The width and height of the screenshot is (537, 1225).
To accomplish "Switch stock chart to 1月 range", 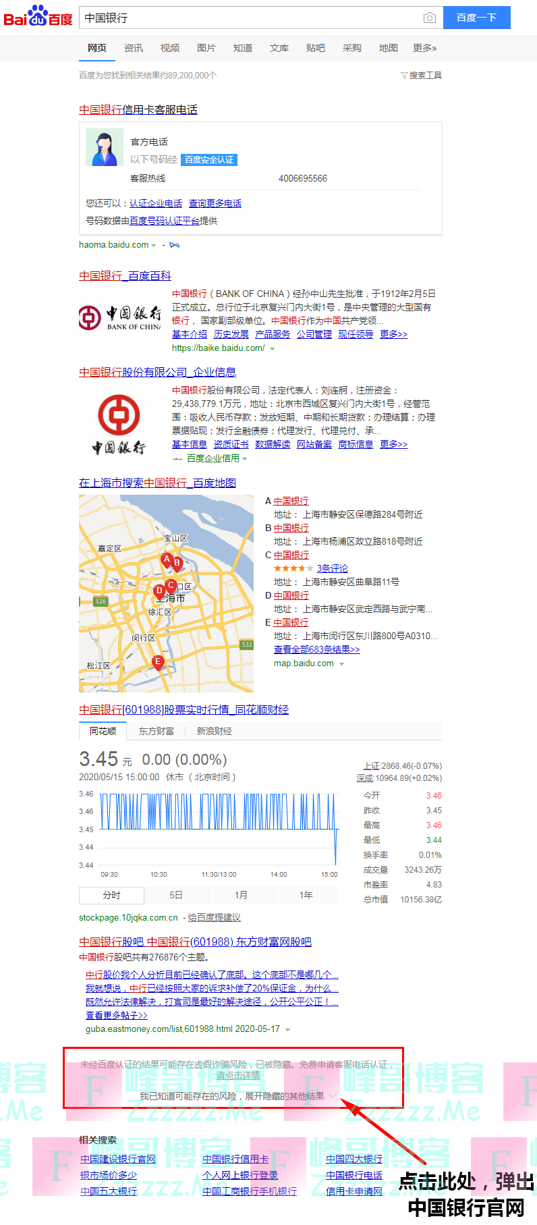I will [x=241, y=895].
